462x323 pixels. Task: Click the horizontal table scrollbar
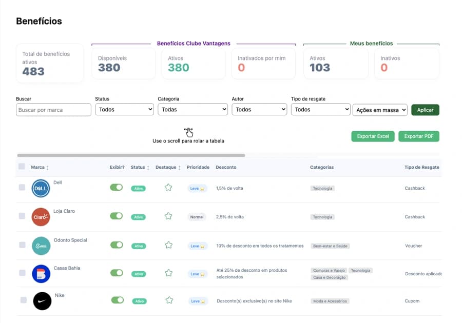pos(131,155)
